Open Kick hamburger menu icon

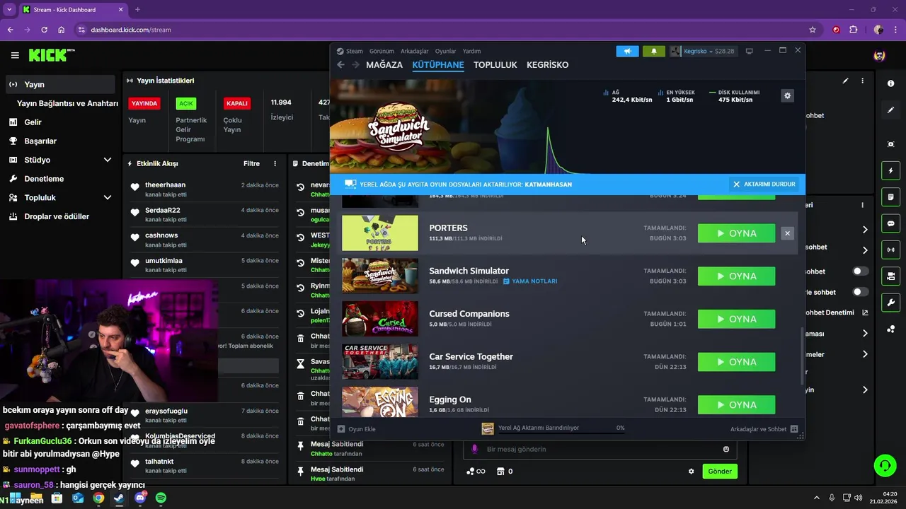click(15, 55)
